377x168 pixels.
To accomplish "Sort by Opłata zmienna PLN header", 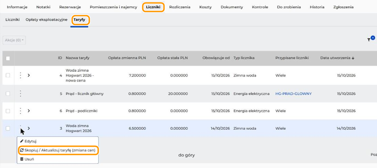I will point(127,58).
